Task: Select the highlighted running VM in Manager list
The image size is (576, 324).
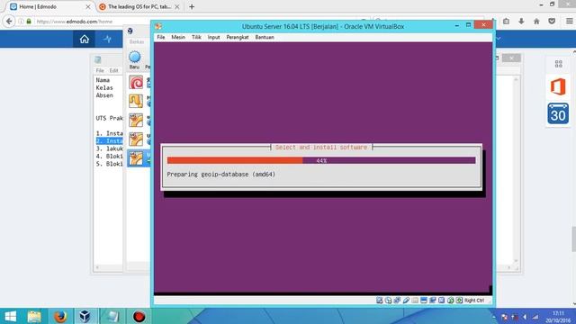Action: 139,158
